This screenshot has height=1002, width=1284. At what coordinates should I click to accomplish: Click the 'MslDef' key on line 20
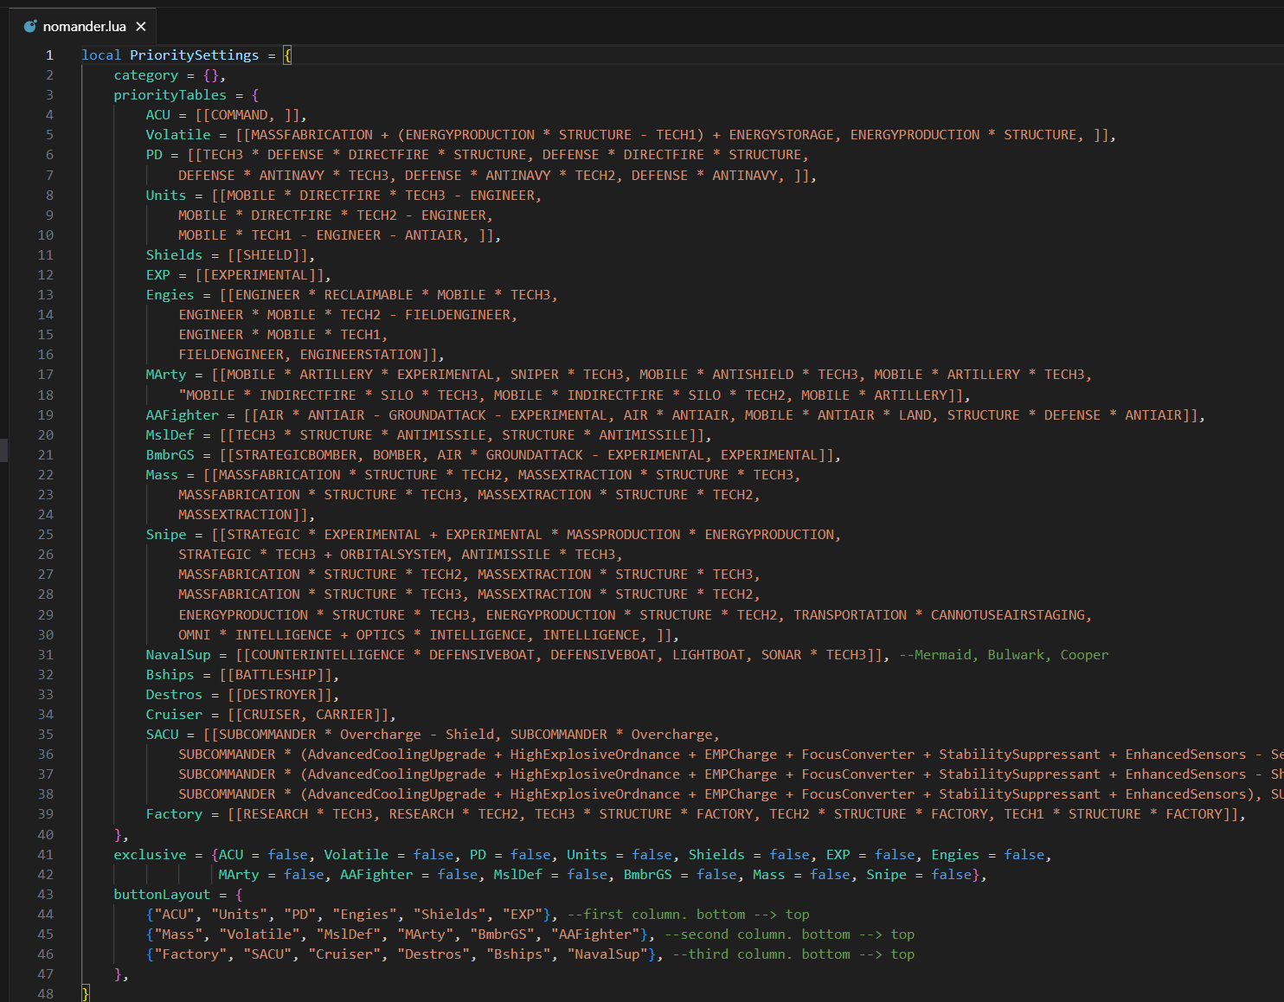click(x=170, y=434)
